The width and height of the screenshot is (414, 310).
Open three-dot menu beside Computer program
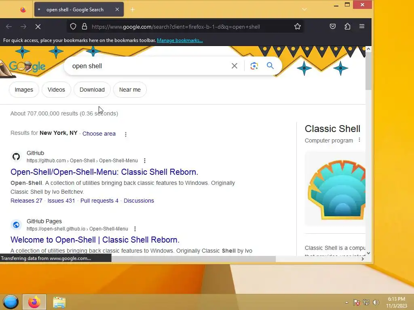pyautogui.click(x=359, y=140)
